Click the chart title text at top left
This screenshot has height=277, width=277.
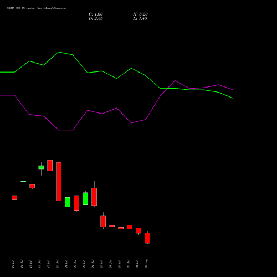point(37,8)
